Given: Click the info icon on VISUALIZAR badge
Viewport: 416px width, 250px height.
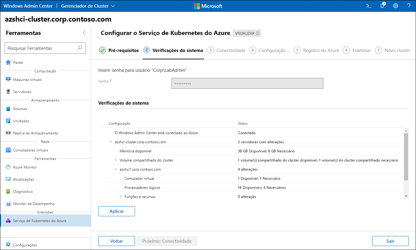Looking at the screenshot, I should (258, 33).
